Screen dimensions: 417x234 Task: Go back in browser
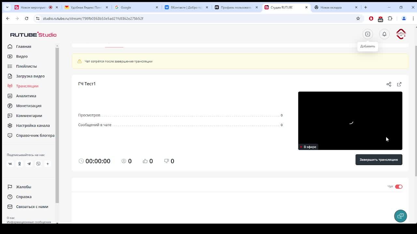(8, 19)
